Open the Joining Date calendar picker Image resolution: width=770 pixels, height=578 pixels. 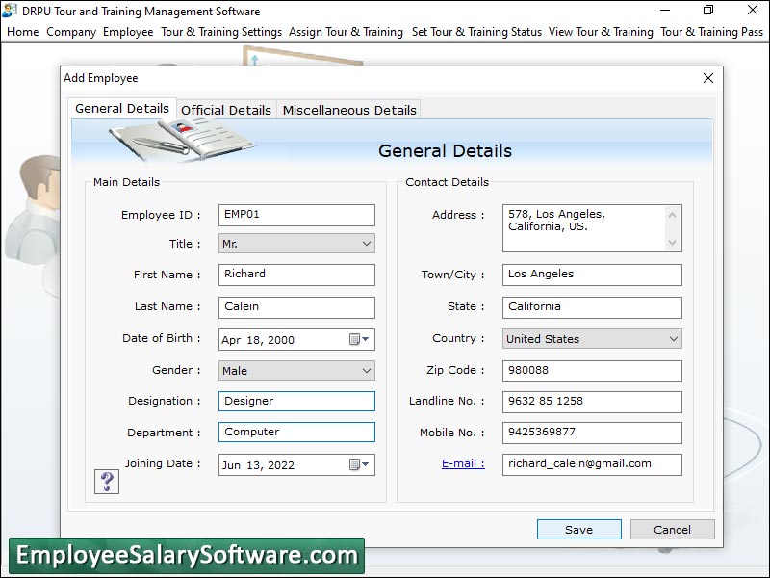pyautogui.click(x=364, y=464)
